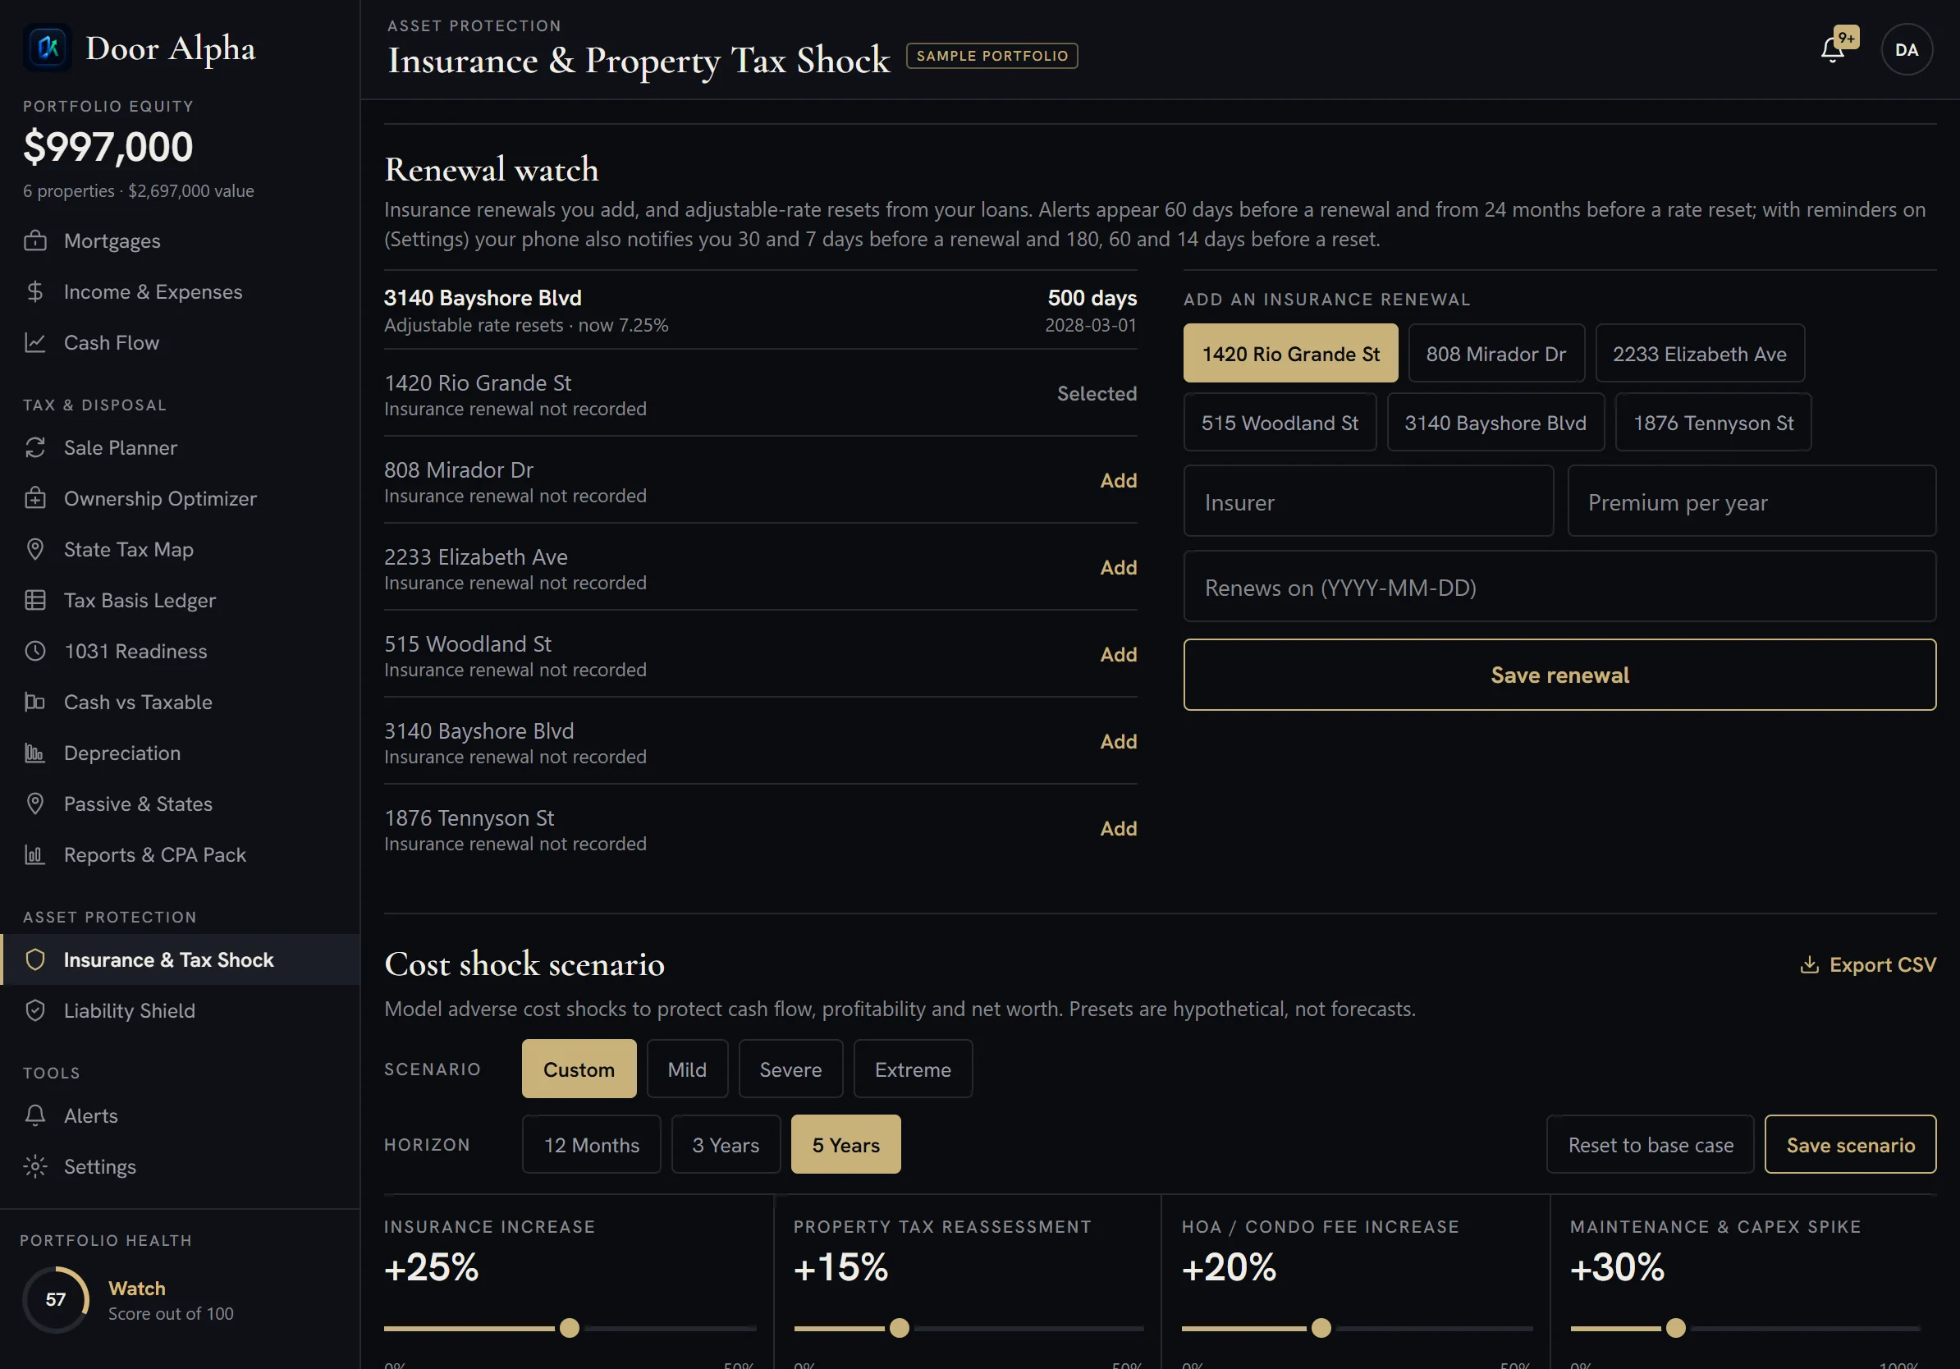1960x1369 pixels.
Task: Click Save scenario button
Action: (x=1850, y=1145)
